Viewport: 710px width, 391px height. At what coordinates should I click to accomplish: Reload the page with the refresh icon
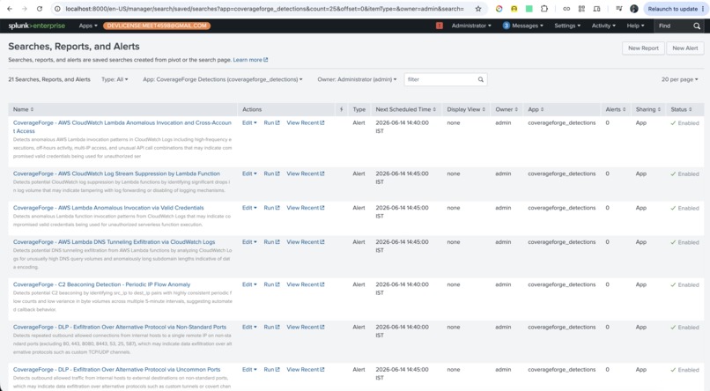(x=40, y=9)
